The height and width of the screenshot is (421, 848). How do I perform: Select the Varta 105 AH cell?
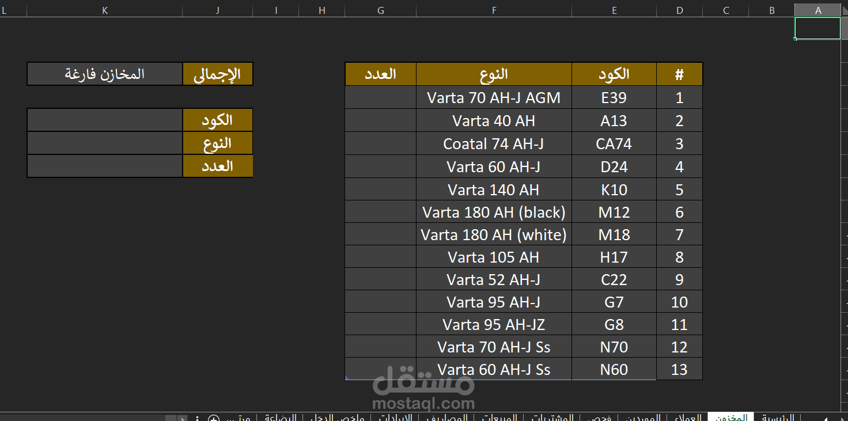tap(494, 257)
